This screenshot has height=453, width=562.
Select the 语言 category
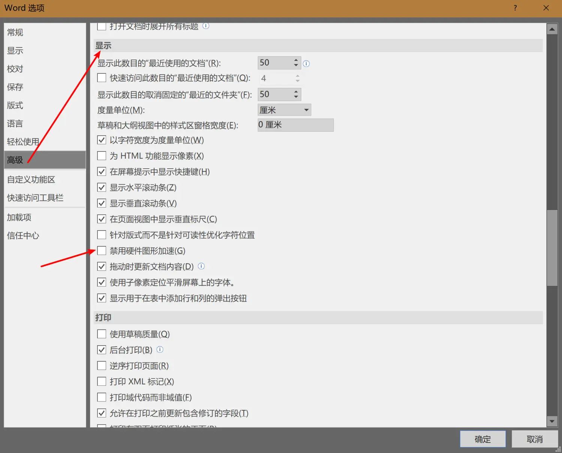click(x=45, y=124)
